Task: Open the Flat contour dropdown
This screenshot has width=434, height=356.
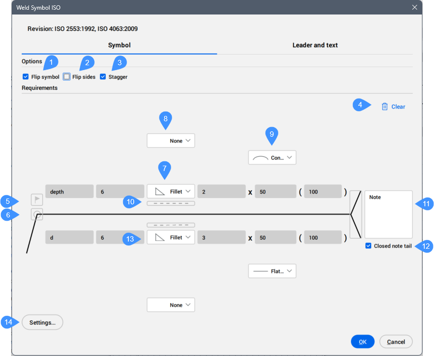Action: pos(272,271)
